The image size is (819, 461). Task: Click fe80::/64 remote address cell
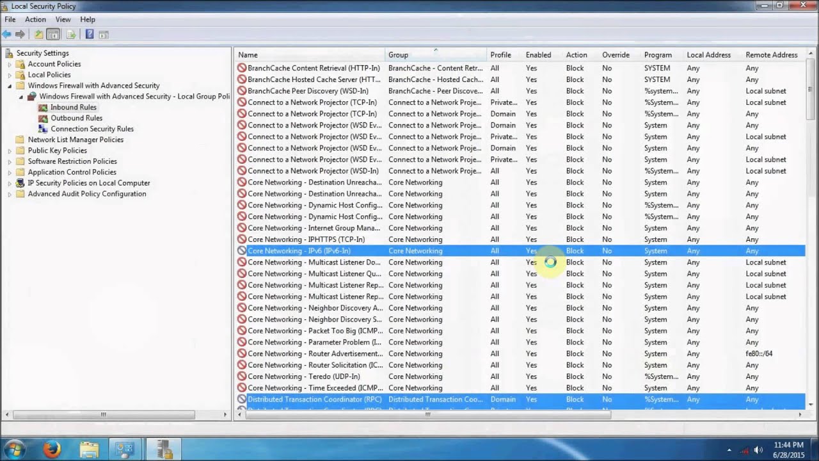pos(759,353)
